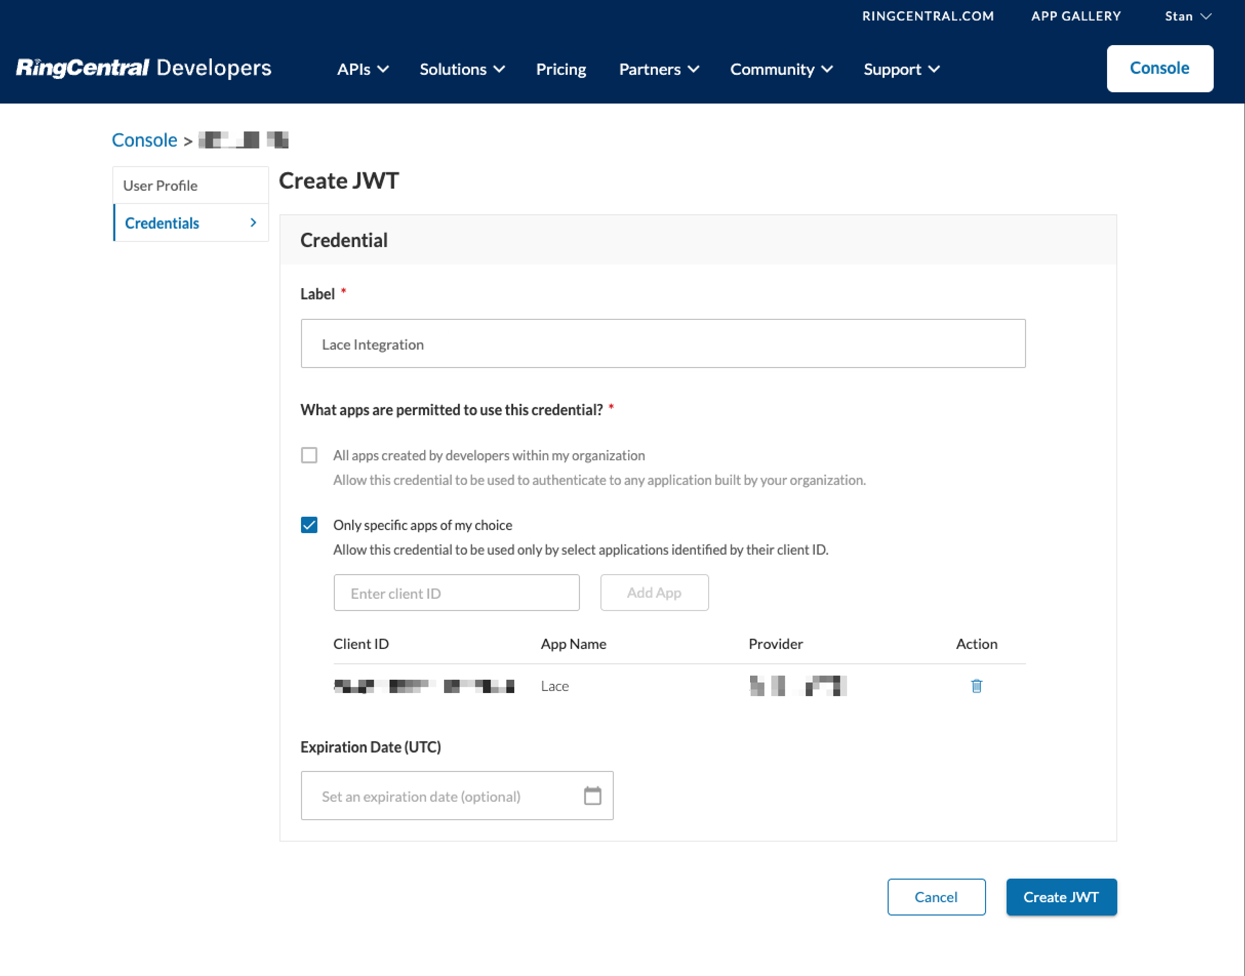Open the Solutions dropdown menu
The image size is (1245, 976).
click(463, 69)
